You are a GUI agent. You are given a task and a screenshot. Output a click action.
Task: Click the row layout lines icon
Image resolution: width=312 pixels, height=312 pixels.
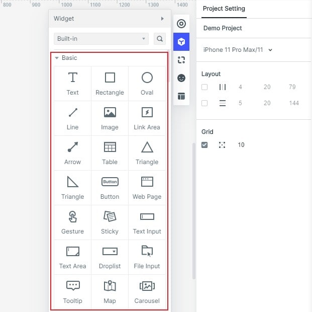pyautogui.click(x=223, y=103)
